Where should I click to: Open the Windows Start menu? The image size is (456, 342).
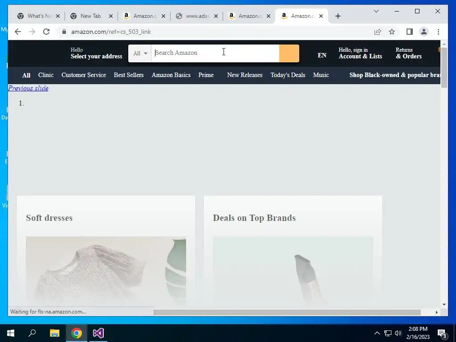click(11, 333)
